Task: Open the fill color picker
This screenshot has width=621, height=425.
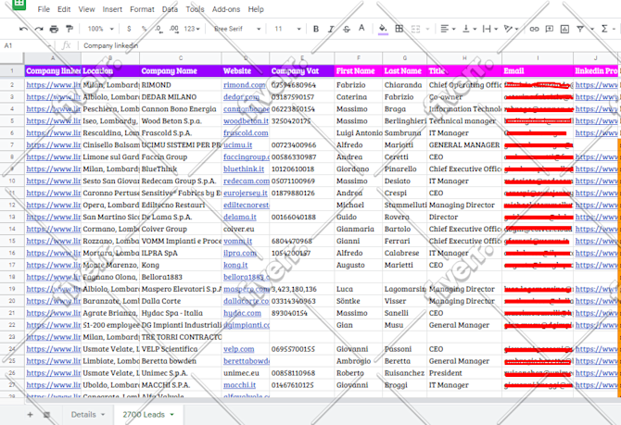Action: coord(383,29)
